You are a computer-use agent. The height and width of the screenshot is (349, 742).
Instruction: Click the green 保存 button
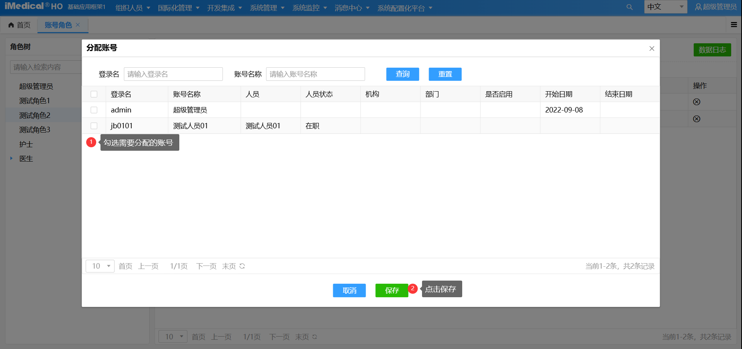tap(391, 290)
